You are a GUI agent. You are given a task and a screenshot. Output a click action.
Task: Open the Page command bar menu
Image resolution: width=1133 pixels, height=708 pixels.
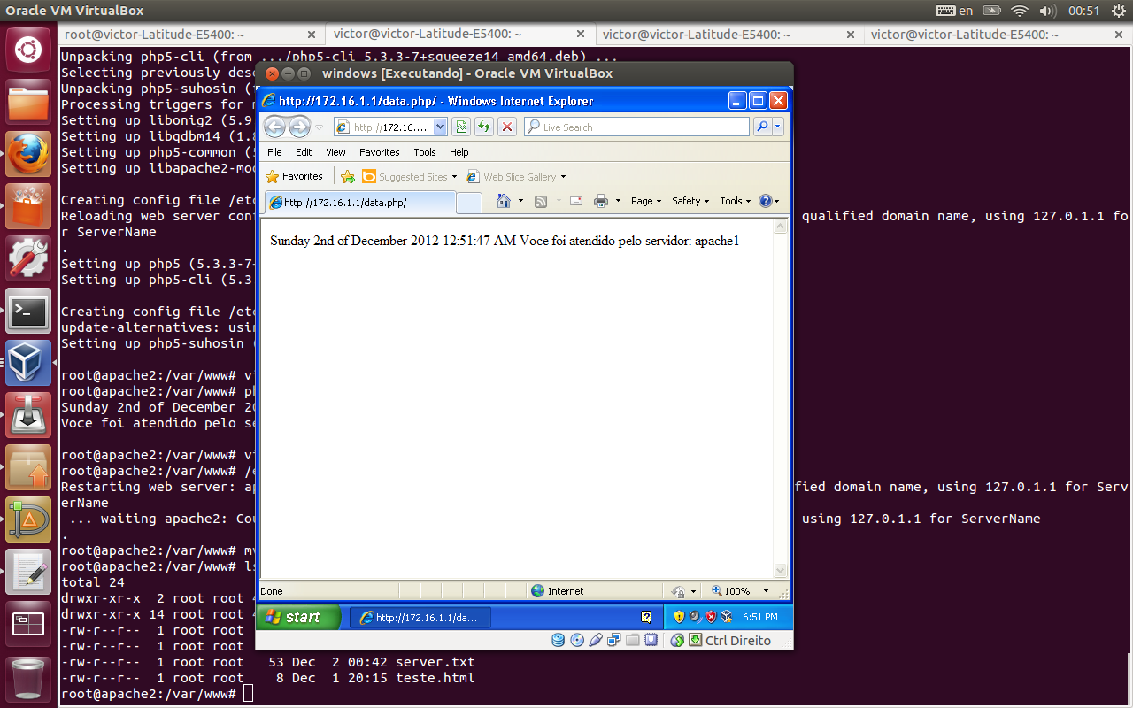point(646,201)
